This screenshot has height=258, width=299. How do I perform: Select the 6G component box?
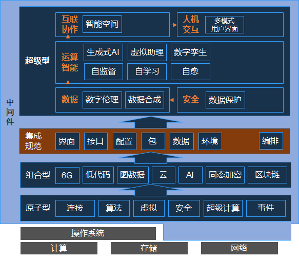tap(67, 175)
